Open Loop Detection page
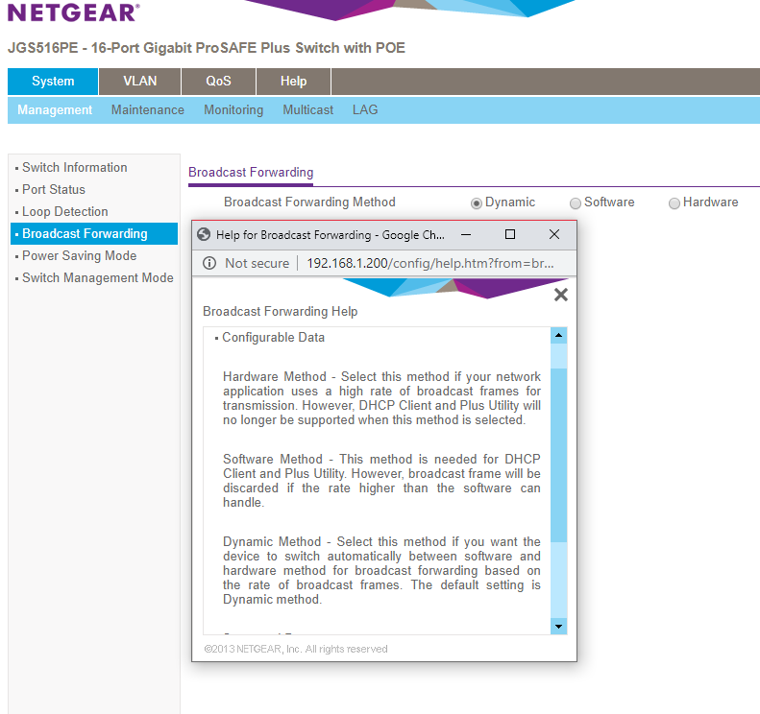The height and width of the screenshot is (714, 760). 65,211
